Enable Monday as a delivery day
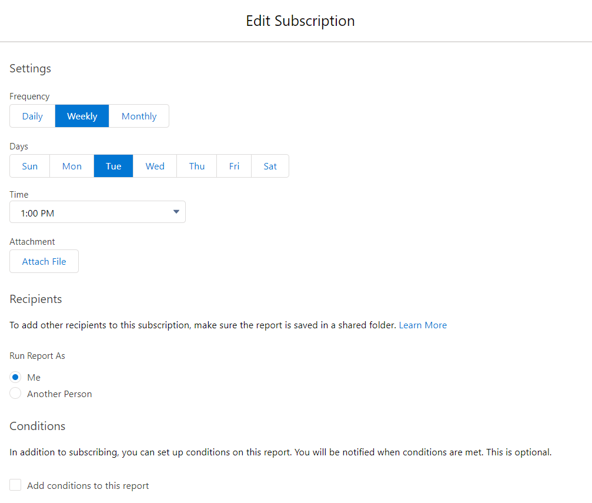This screenshot has width=592, height=503. point(71,166)
